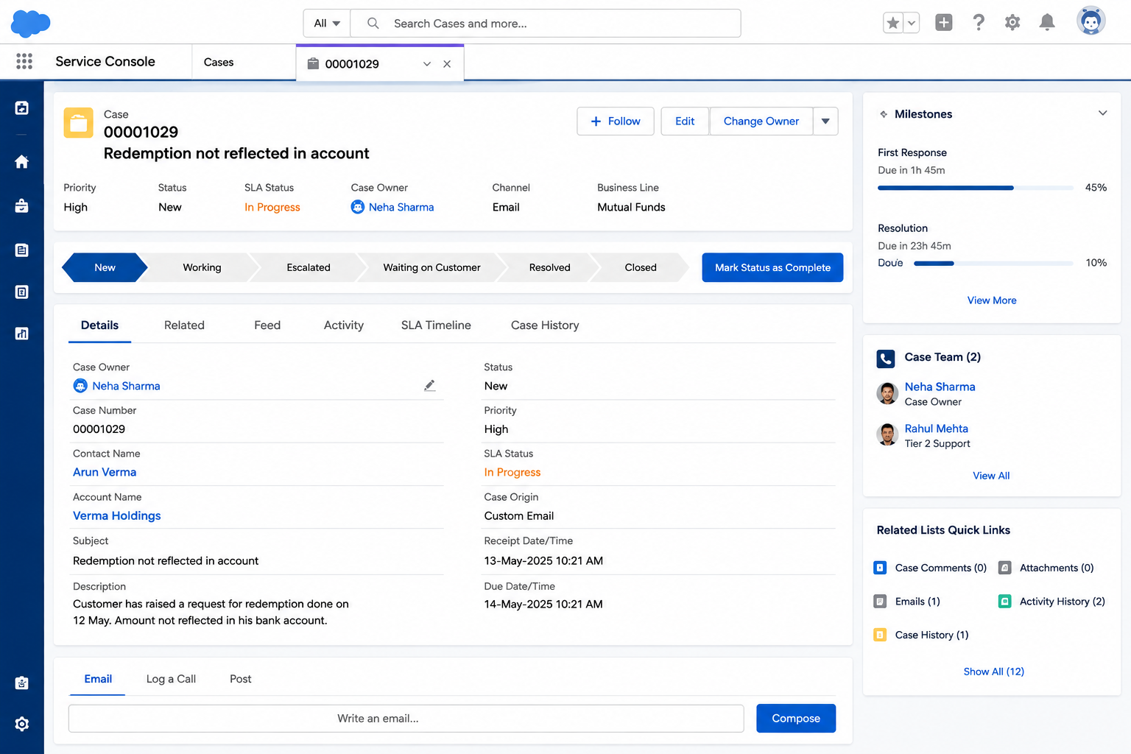Click the Mutual Funds business line value
This screenshot has width=1131, height=754.
click(631, 207)
